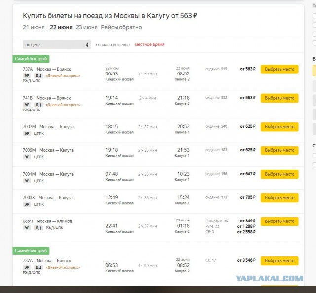Screen dimensions: 316x293
Task: Click the green Самый быстрый label at top
Action: pyautogui.click(x=31, y=59)
